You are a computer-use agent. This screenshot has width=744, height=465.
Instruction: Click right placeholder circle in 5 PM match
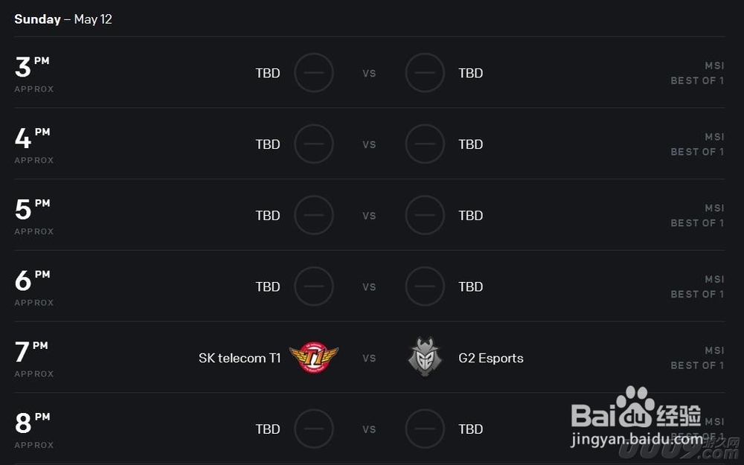tap(425, 215)
